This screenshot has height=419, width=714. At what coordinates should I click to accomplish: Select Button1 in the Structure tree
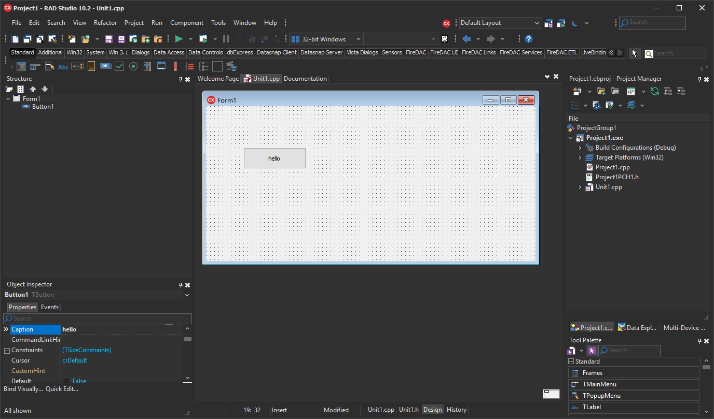[x=43, y=107]
